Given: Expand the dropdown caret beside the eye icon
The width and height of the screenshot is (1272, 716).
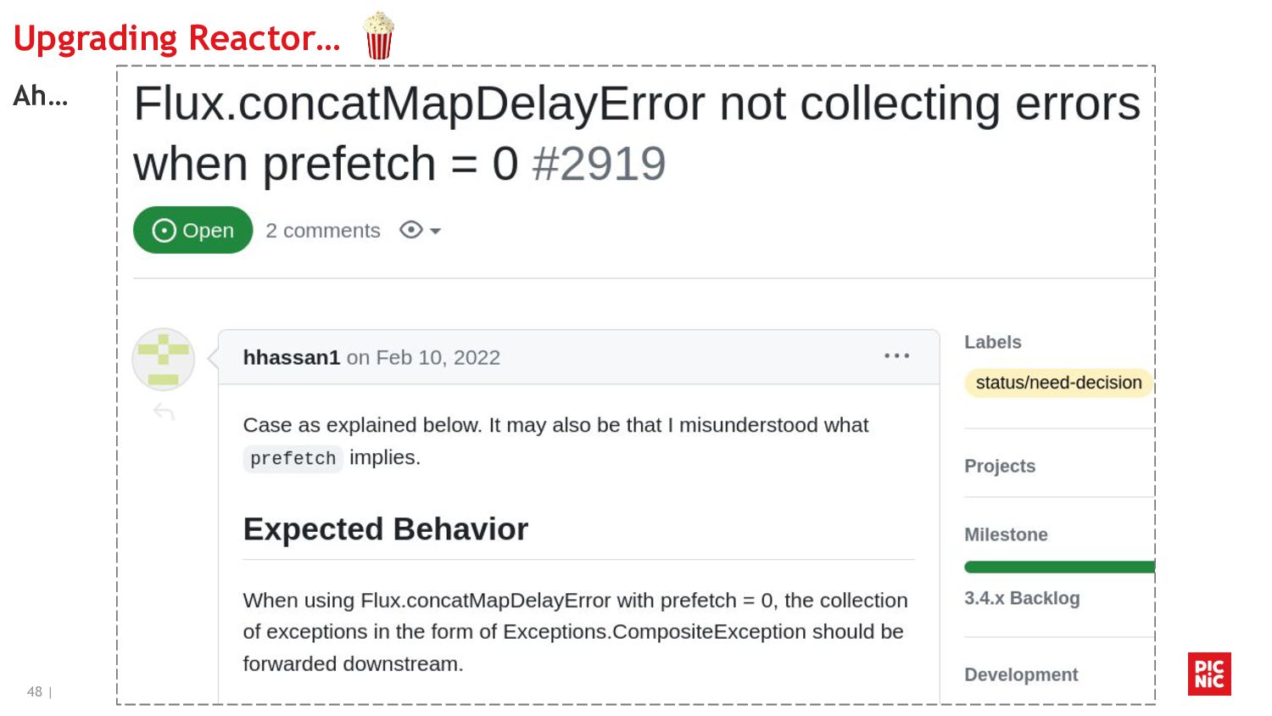Looking at the screenshot, I should click(436, 231).
